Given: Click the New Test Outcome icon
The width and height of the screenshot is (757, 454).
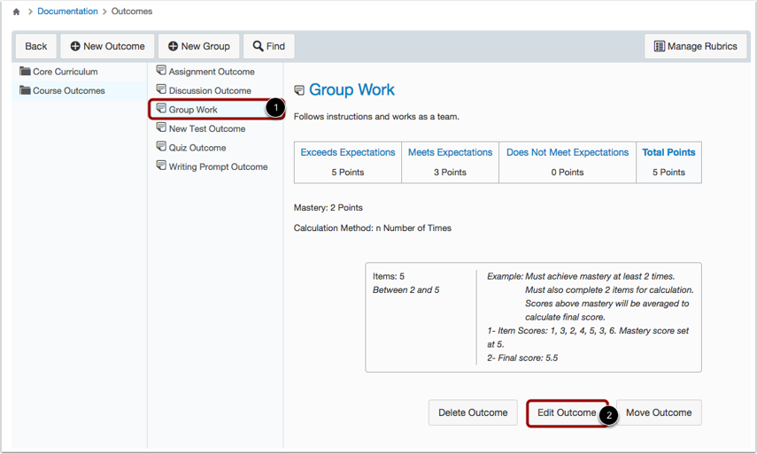Looking at the screenshot, I should 161,127.
